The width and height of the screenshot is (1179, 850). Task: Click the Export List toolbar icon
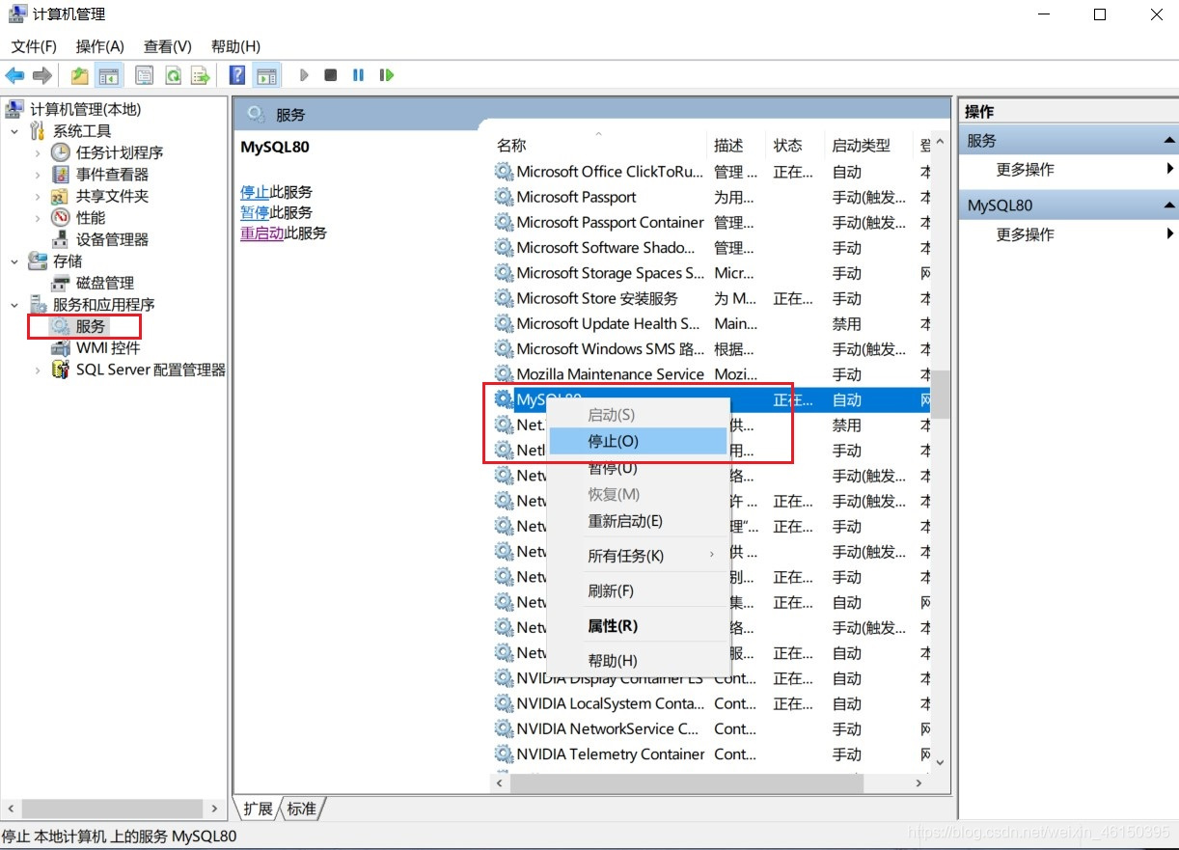[200, 75]
